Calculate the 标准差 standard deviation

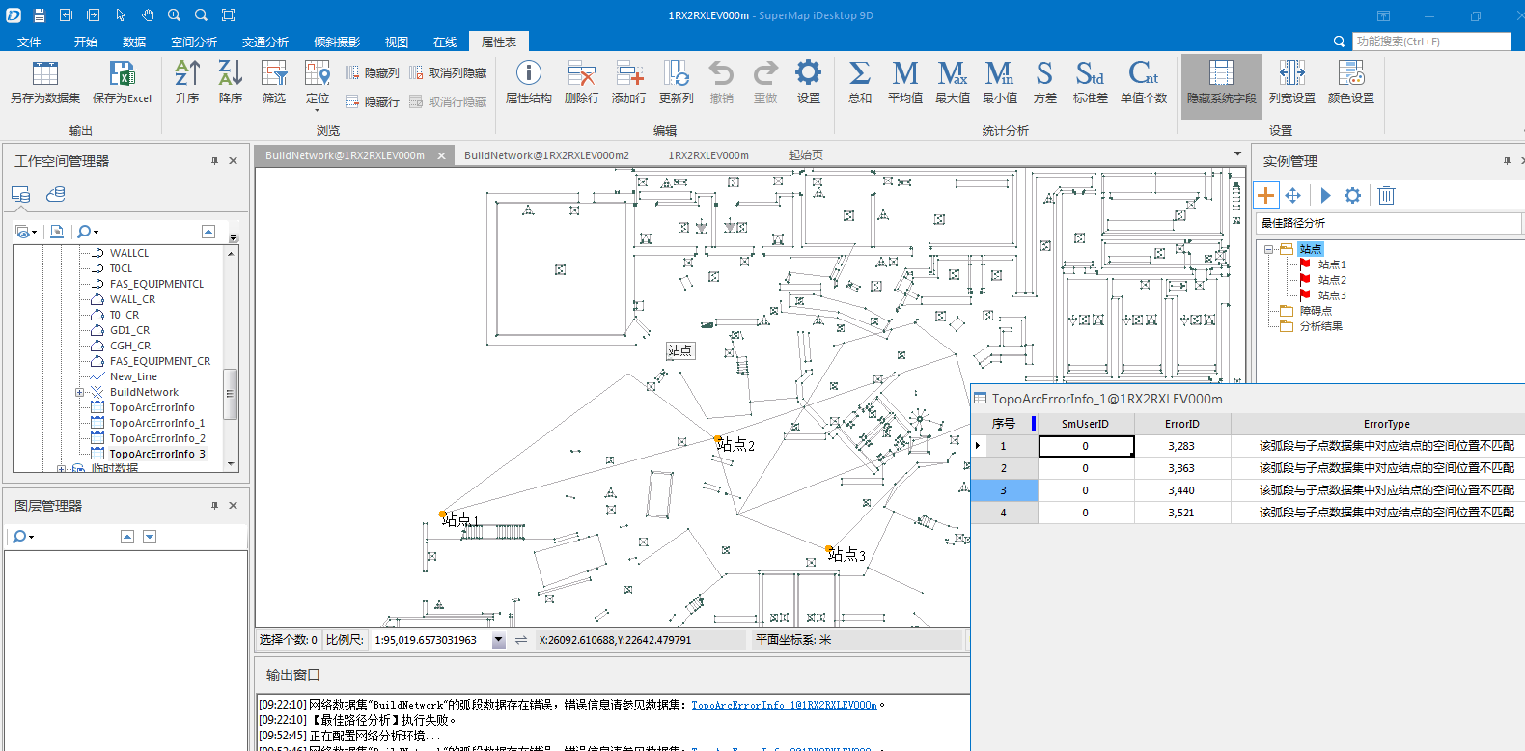tap(1091, 82)
